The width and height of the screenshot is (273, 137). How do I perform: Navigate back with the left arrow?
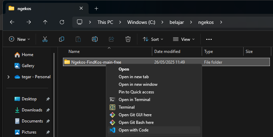point(12,22)
